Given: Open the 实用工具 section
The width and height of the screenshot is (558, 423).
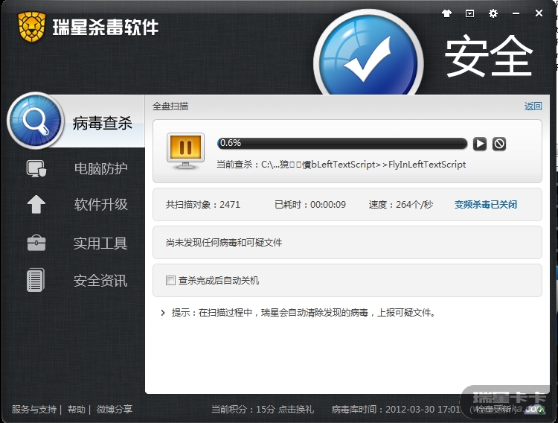Looking at the screenshot, I should [100, 244].
